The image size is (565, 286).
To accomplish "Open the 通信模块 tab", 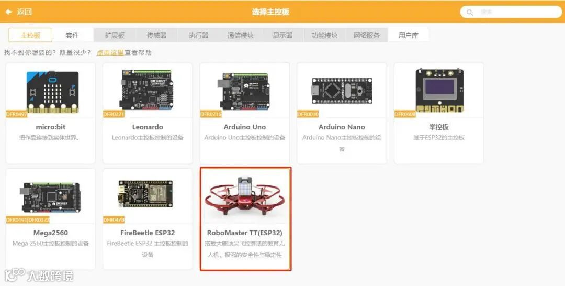I will [240, 35].
